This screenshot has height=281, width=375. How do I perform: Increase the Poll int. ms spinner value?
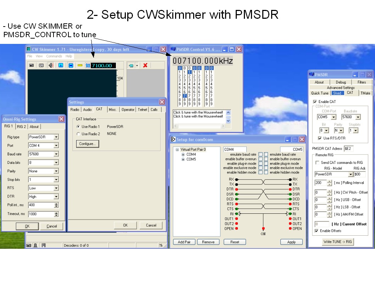[x=56, y=203]
